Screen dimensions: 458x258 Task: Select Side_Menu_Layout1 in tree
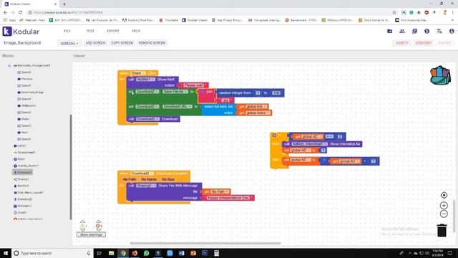(x=29, y=193)
